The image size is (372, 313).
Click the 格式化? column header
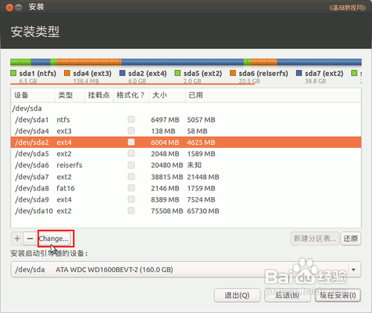point(131,95)
